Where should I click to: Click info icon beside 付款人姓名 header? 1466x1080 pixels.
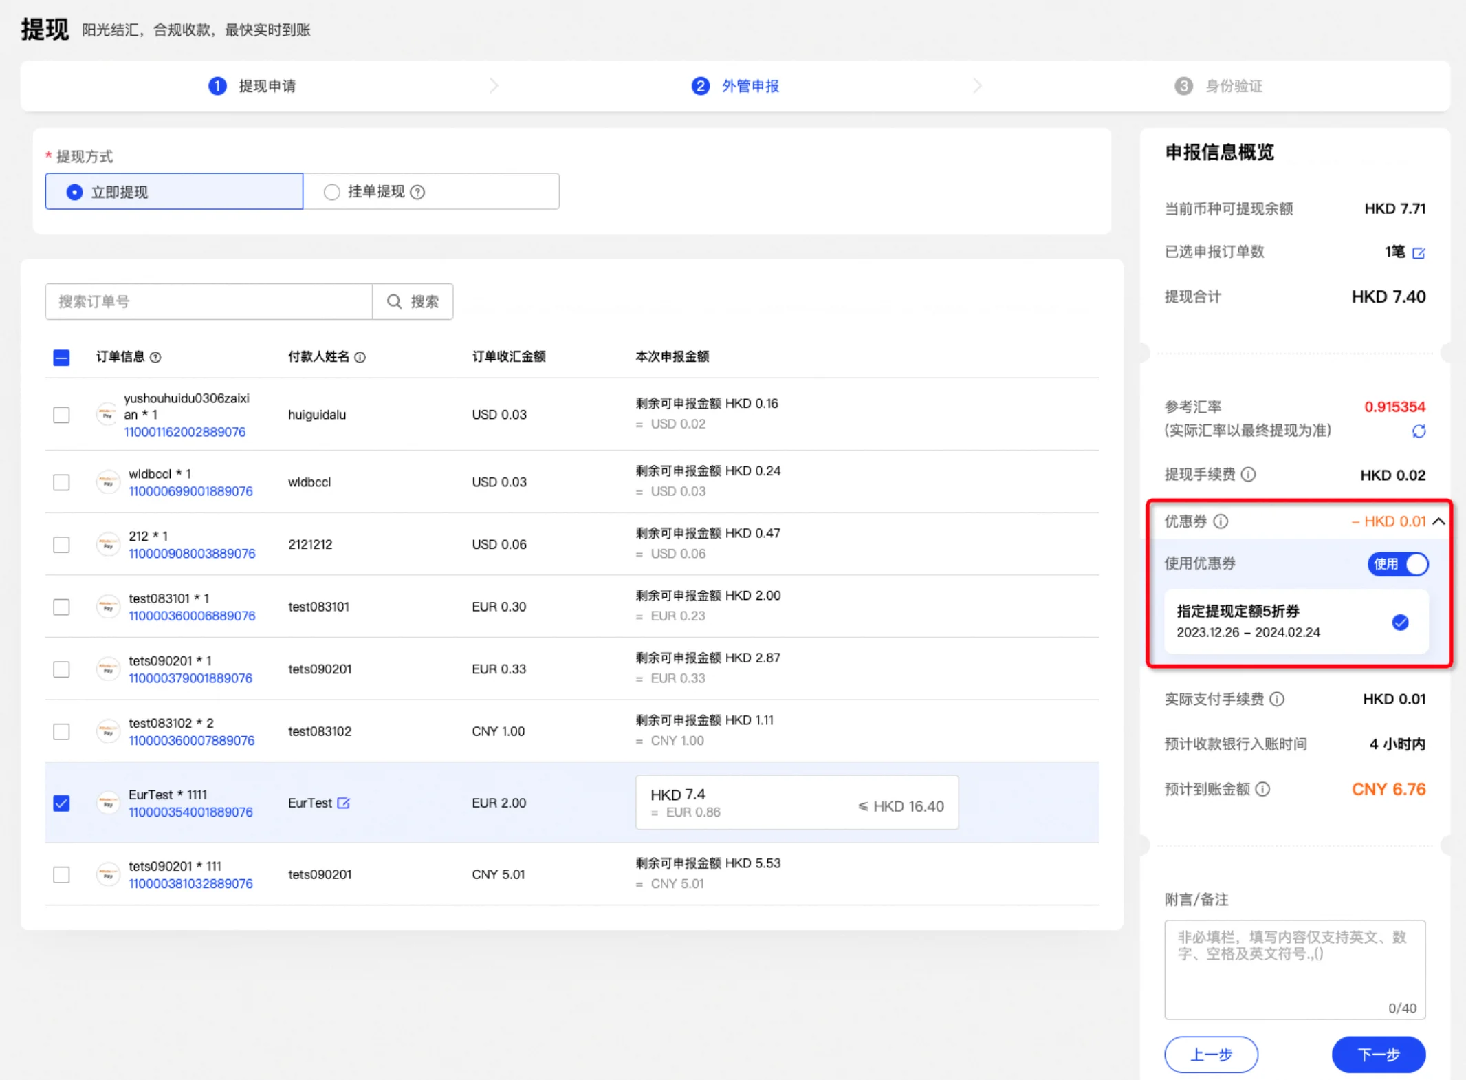(x=360, y=357)
